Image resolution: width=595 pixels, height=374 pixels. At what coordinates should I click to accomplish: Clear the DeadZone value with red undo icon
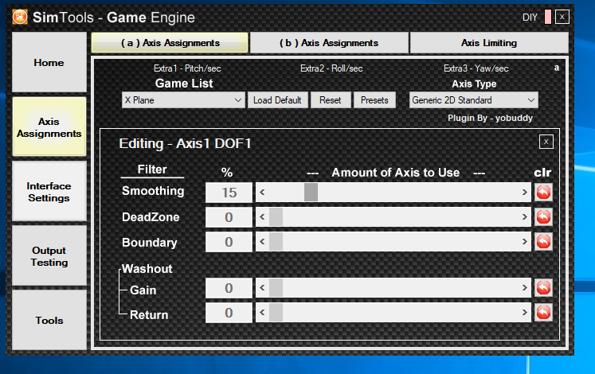tap(543, 217)
